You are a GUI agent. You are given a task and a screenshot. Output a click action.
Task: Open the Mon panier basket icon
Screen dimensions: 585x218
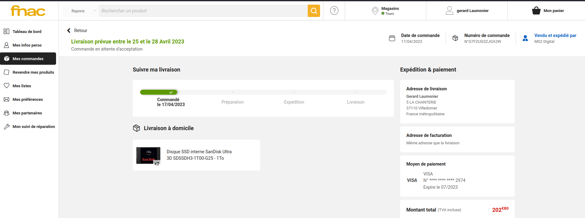point(536,11)
